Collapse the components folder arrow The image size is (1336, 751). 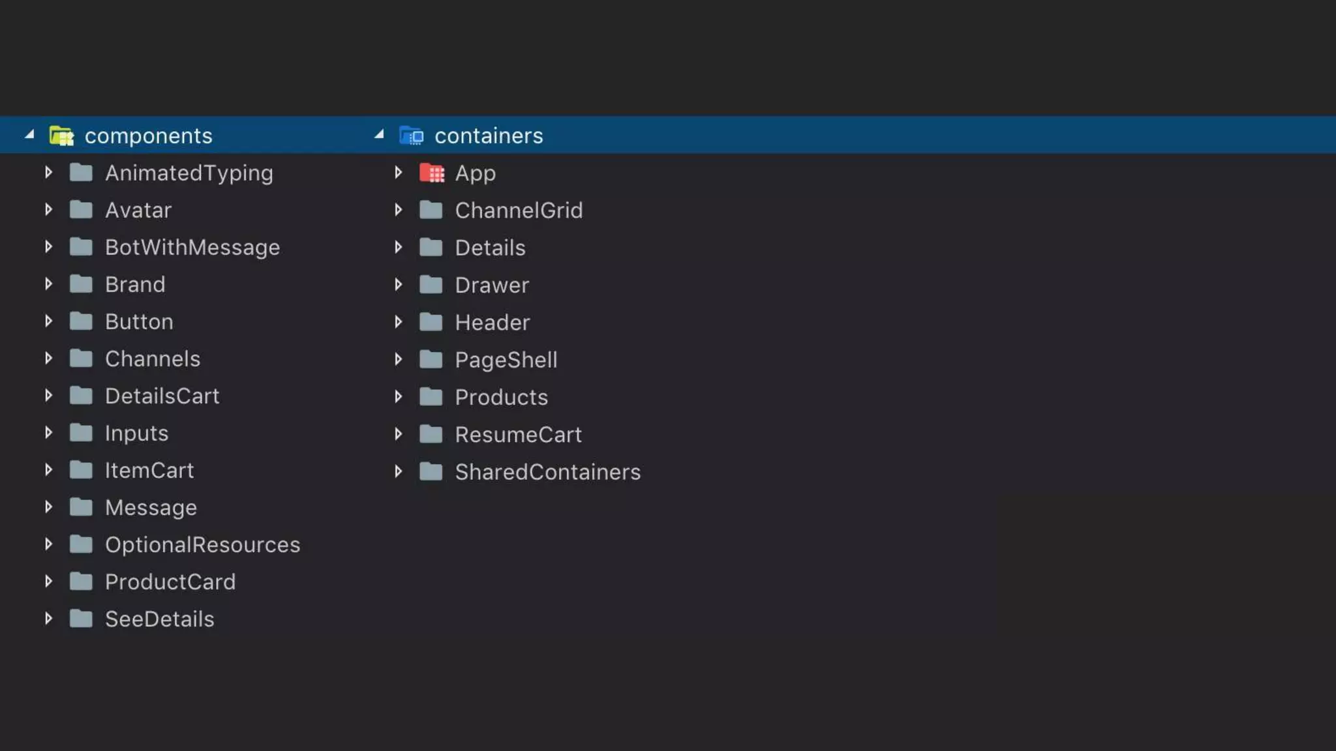tap(29, 135)
